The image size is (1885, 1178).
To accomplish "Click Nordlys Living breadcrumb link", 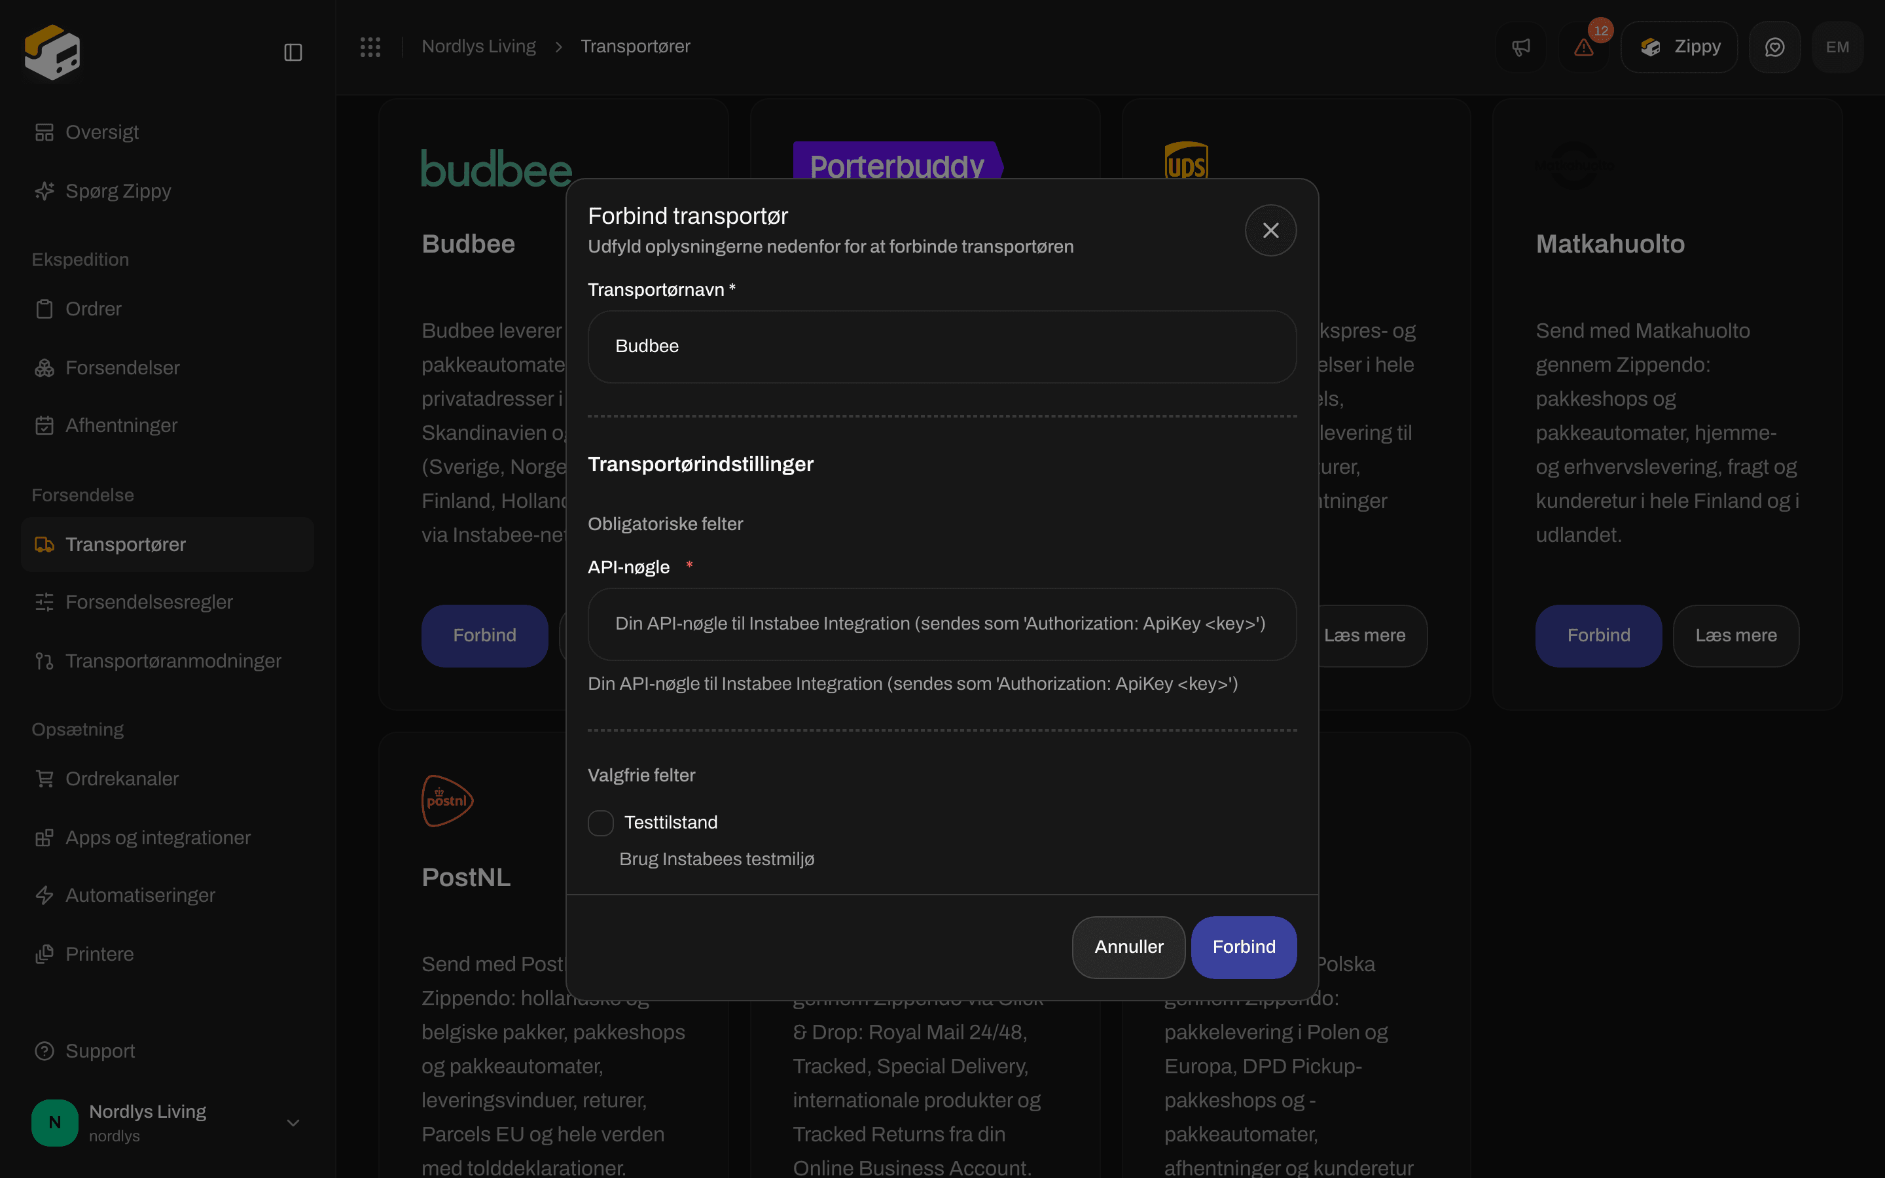I will (x=478, y=46).
